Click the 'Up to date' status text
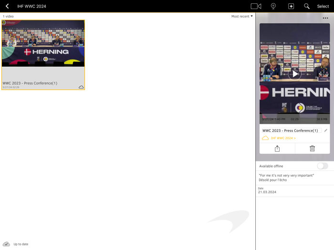 [x=21, y=244]
